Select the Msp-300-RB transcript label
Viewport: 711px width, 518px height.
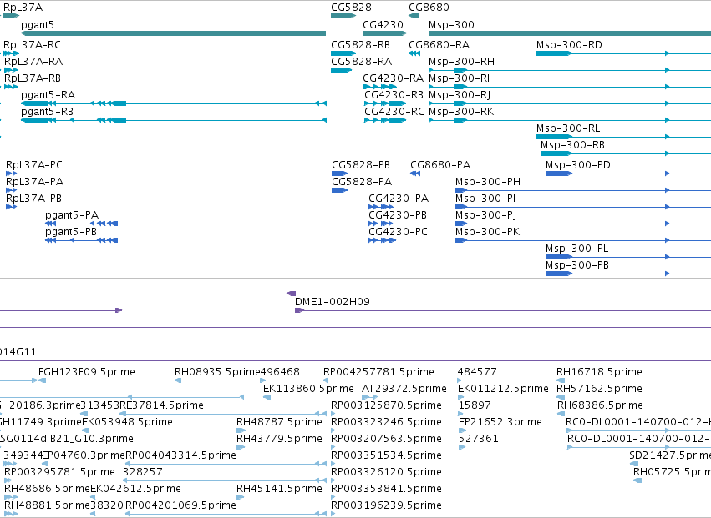point(572,145)
